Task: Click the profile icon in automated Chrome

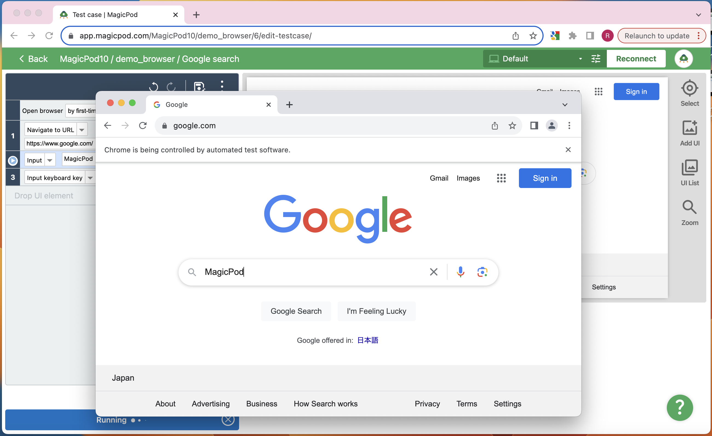Action: point(551,126)
